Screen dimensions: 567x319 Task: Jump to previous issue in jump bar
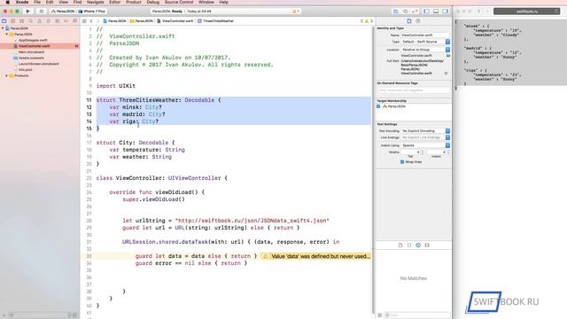361,21
